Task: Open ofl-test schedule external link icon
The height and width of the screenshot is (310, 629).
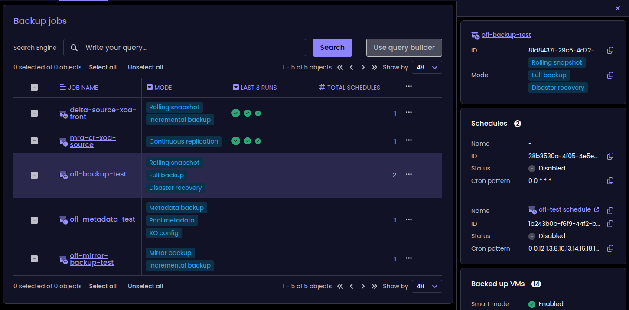Action: (x=596, y=210)
